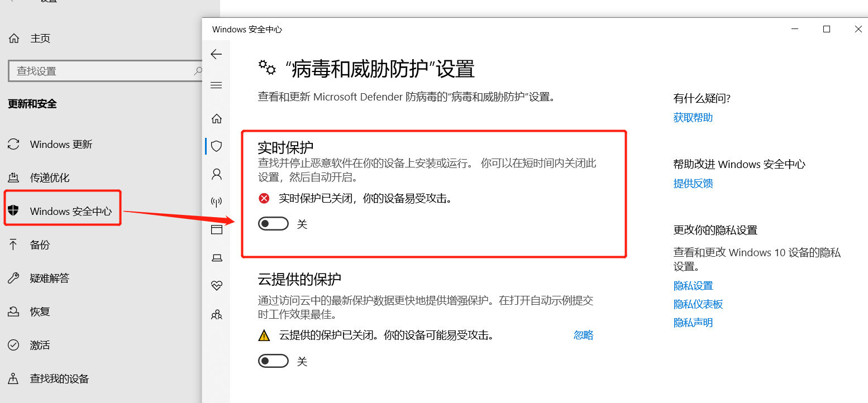Go back with the back arrow
Screen dimensions: 868x403
[216, 54]
